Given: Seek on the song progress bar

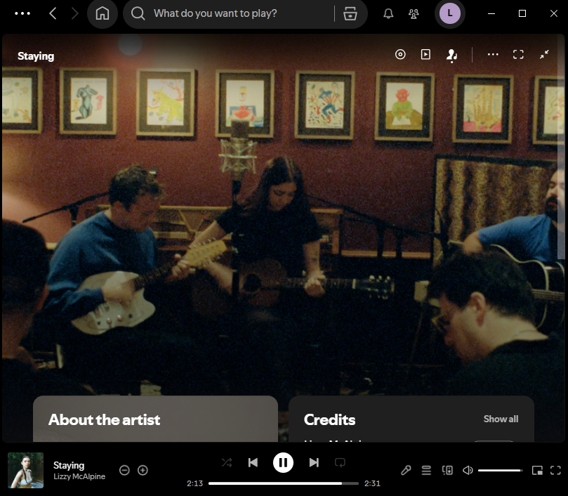Looking at the screenshot, I should coord(283,483).
